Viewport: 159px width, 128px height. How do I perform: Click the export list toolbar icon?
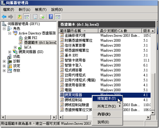coord(42,17)
